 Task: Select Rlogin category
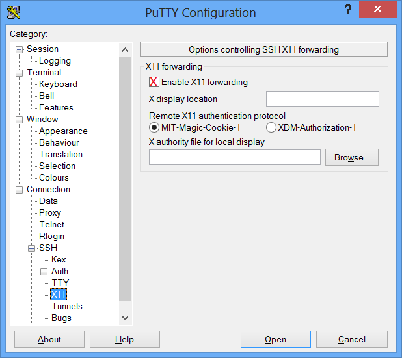pyautogui.click(x=51, y=237)
